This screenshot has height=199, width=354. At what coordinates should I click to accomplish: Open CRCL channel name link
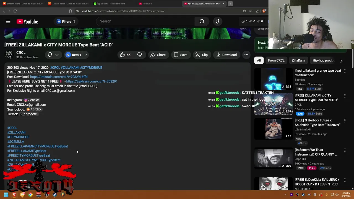[21, 53]
